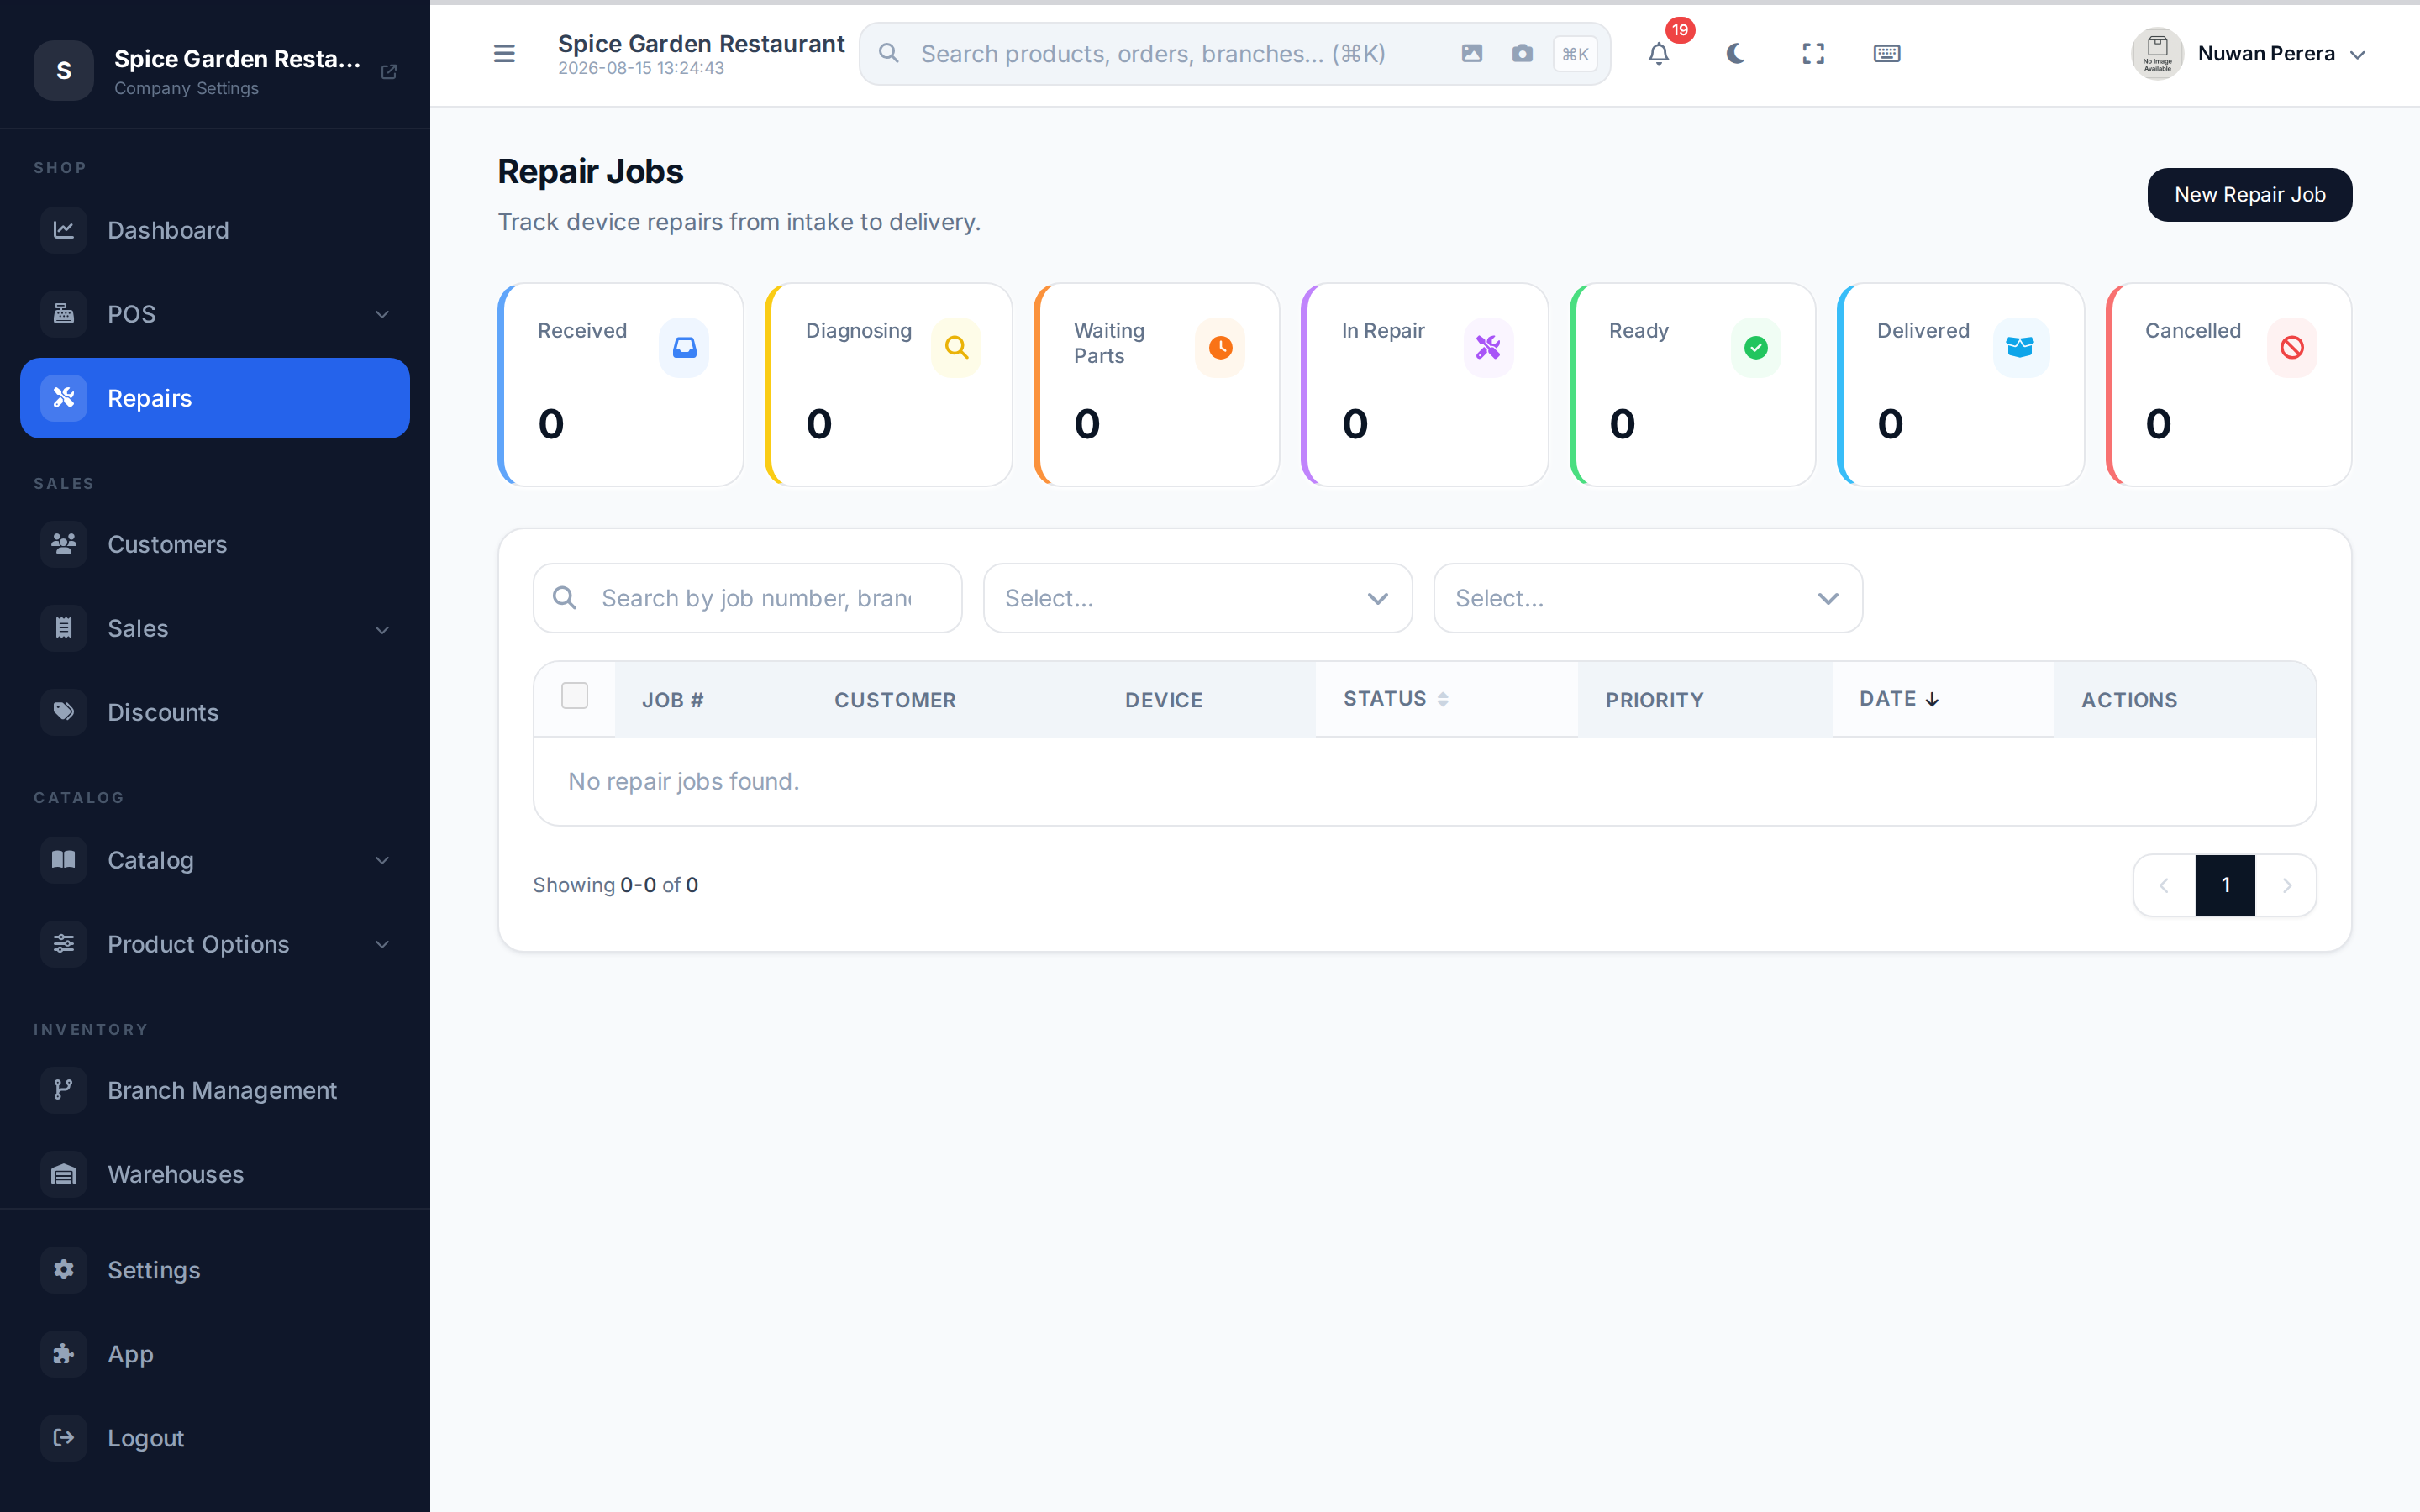The height and width of the screenshot is (1512, 2420).
Task: Open the second Select... filter dropdown
Action: (1647, 598)
